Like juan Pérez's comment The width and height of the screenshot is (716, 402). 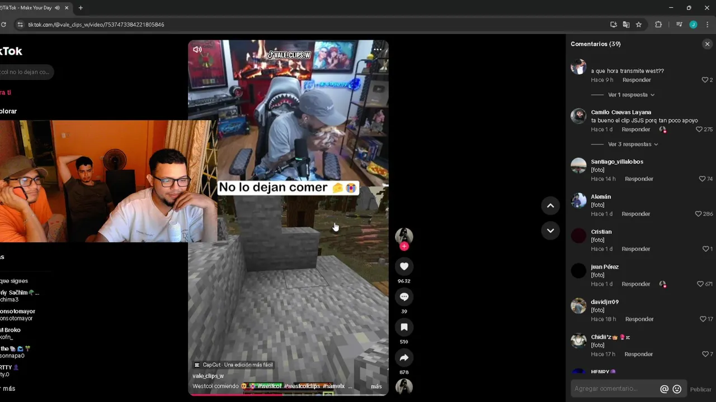coord(700,284)
